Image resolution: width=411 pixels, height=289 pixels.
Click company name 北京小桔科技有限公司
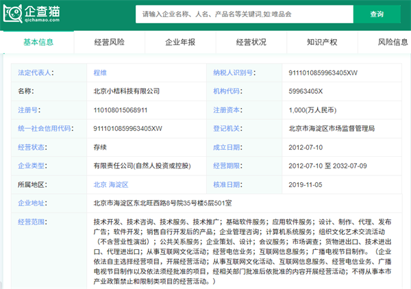click(x=127, y=90)
